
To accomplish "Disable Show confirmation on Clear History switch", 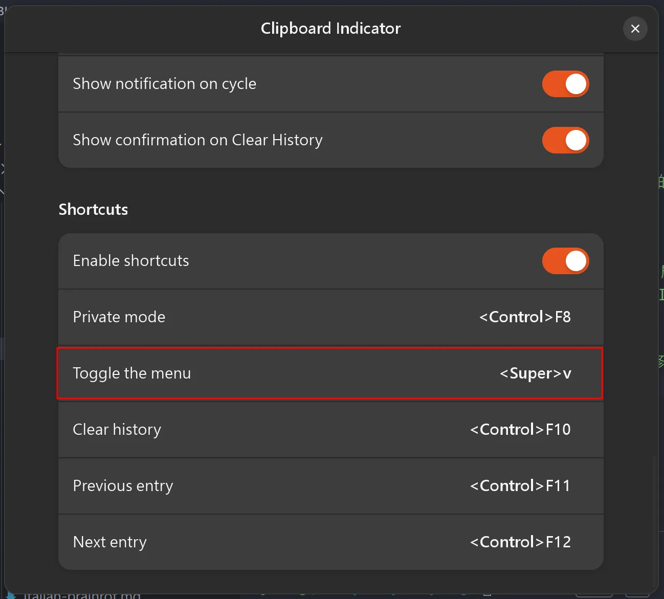I will tap(565, 140).
